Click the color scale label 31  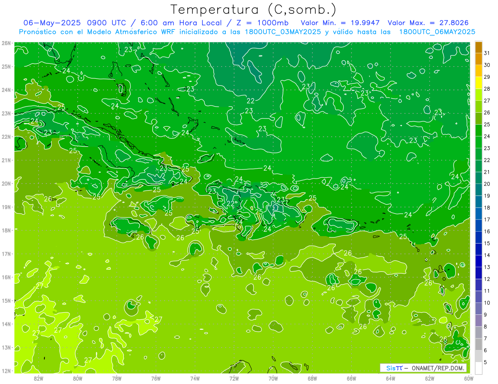click(x=487, y=53)
